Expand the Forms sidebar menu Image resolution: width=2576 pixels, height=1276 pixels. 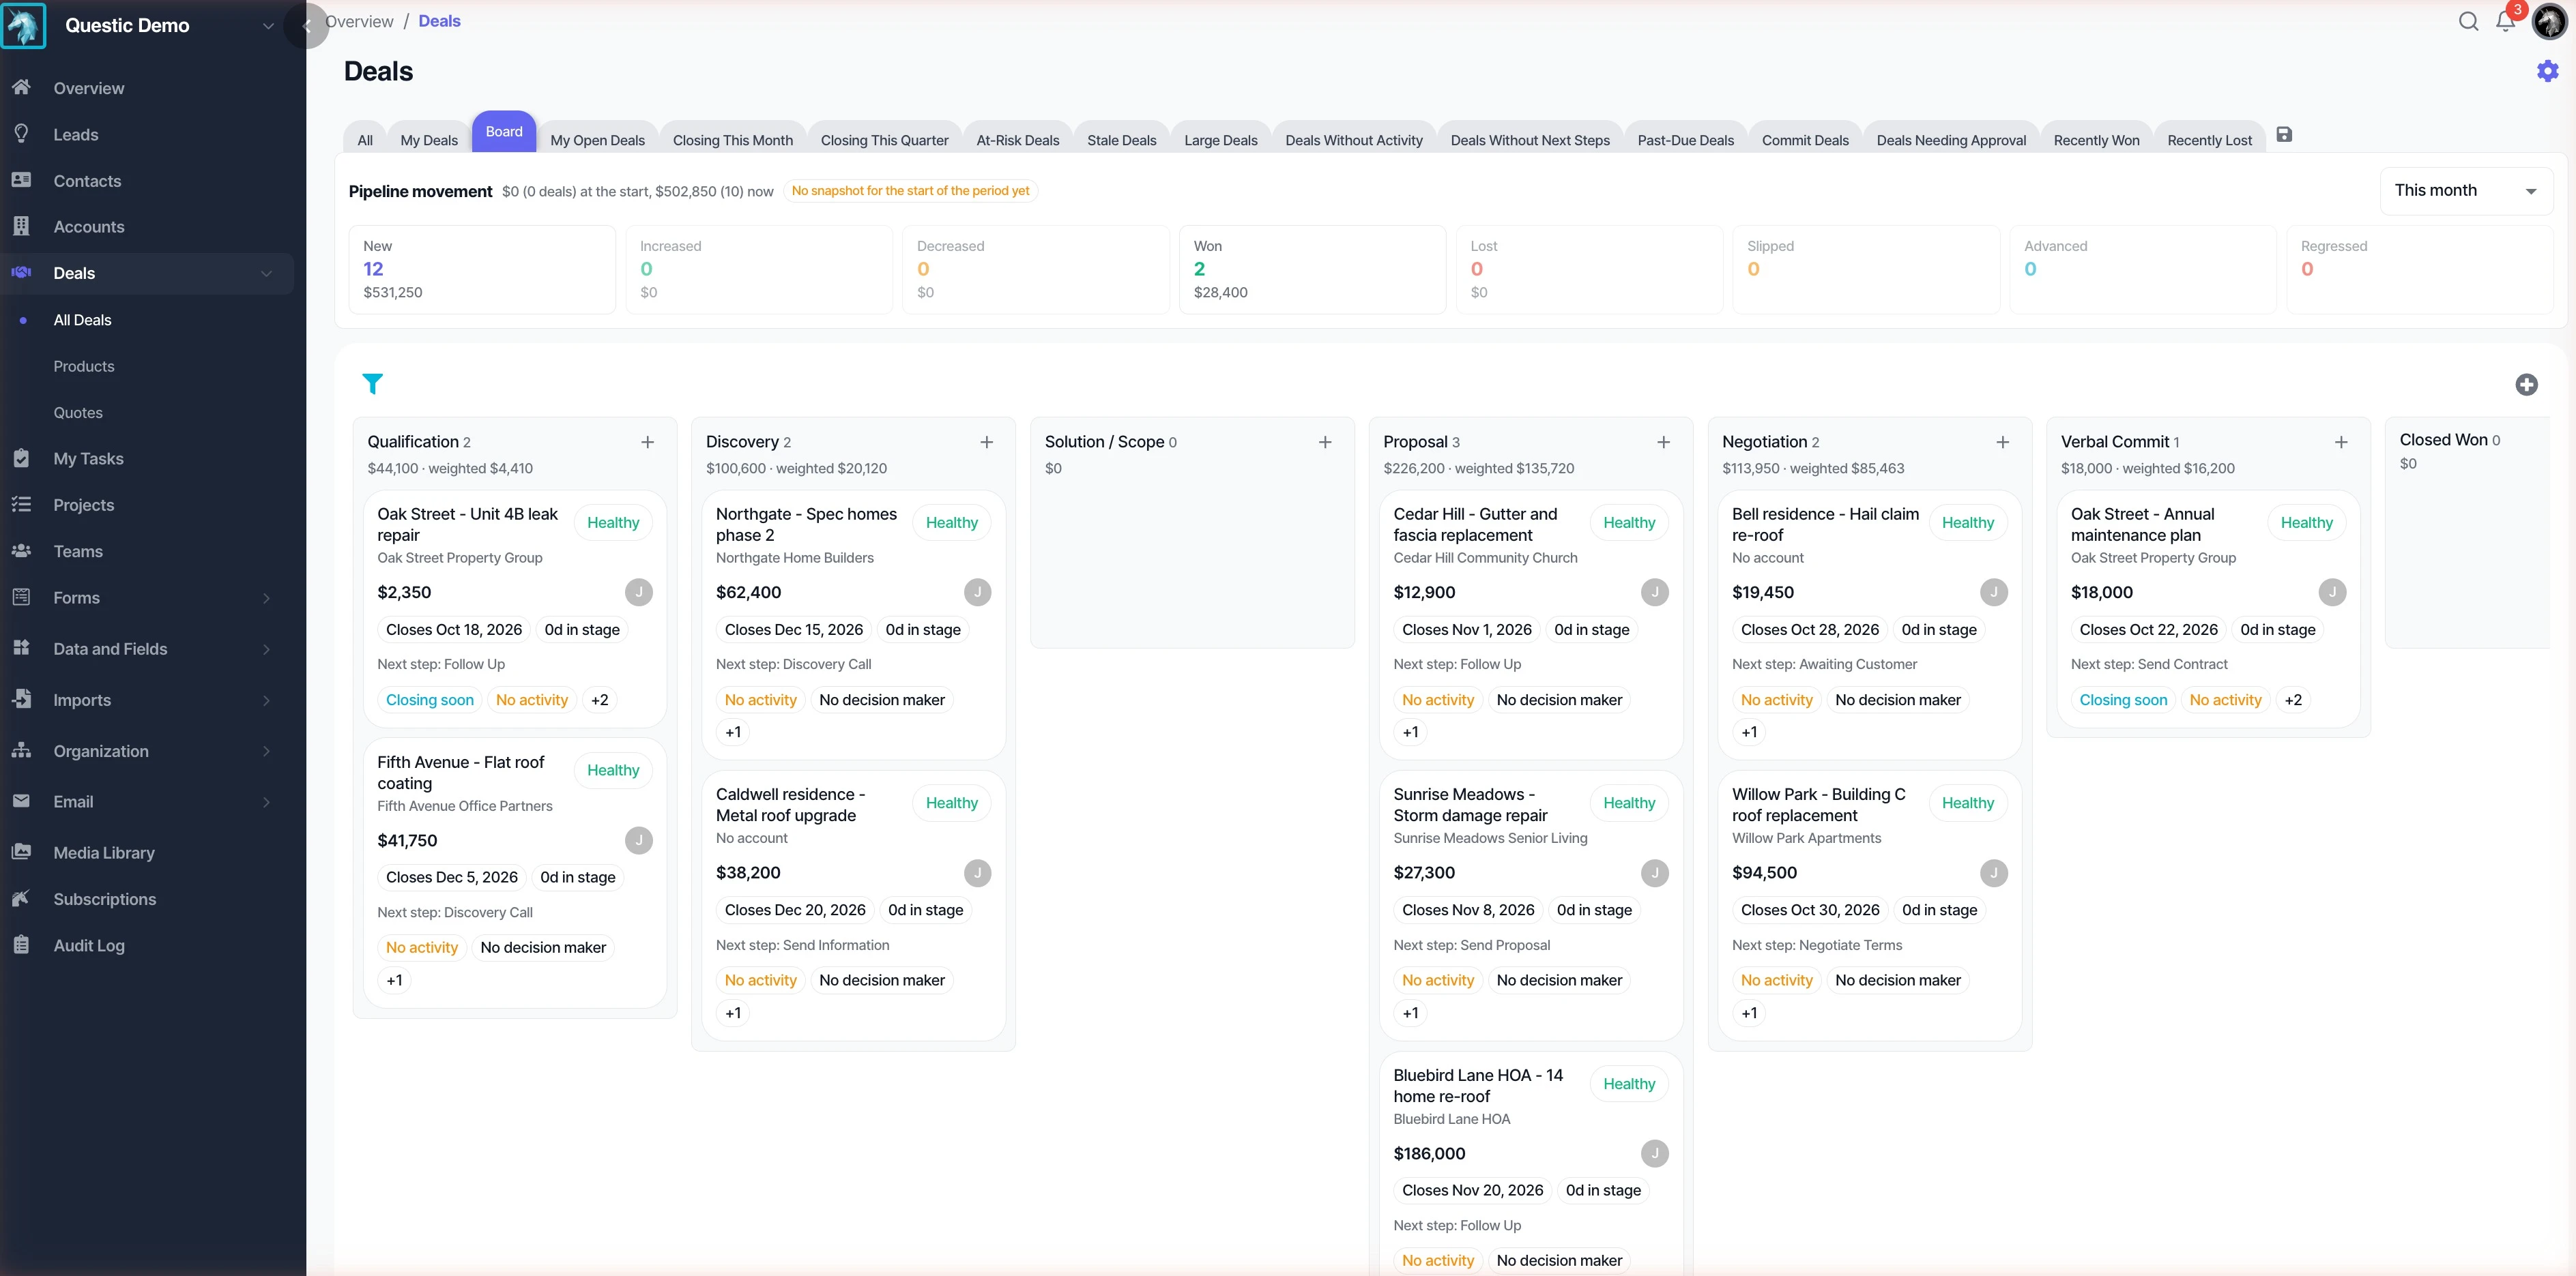pyautogui.click(x=266, y=597)
